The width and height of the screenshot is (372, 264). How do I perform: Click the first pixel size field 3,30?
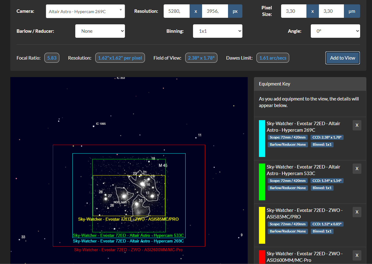294,11
